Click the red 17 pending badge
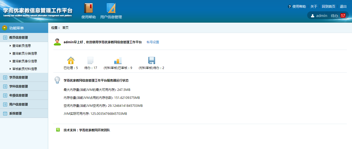Image resolution: width=352 pixels, height=149 pixels. point(343,16)
